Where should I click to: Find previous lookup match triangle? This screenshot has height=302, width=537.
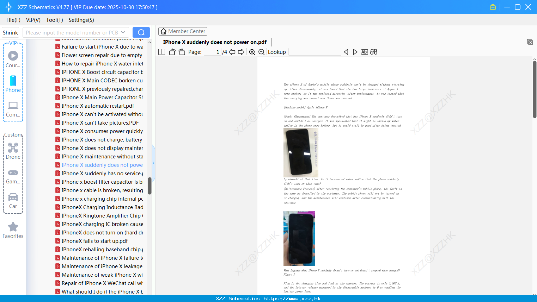click(x=346, y=52)
